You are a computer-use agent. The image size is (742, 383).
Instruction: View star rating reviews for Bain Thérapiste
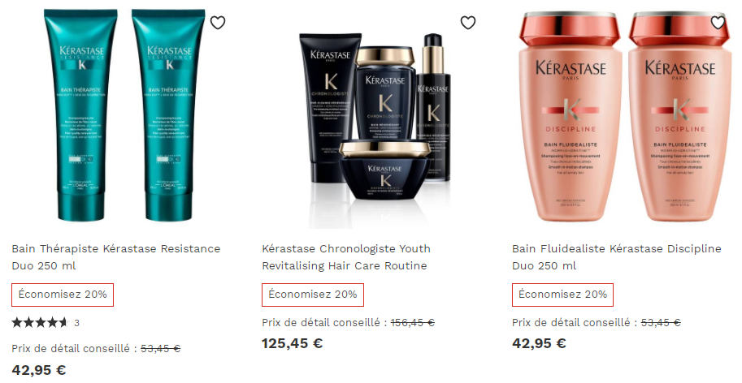[x=40, y=323]
